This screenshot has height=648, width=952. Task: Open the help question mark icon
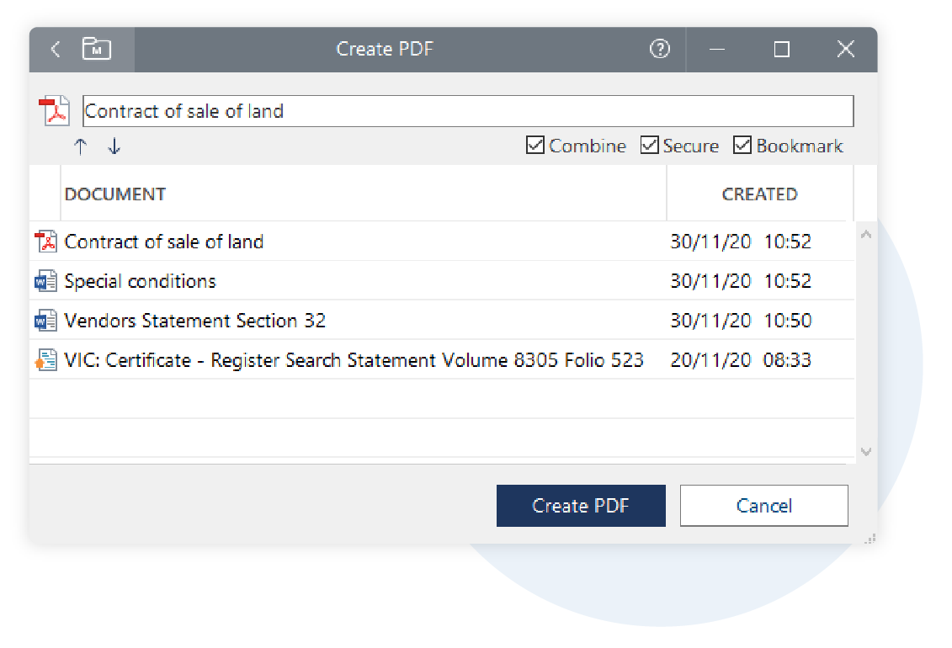(x=659, y=49)
